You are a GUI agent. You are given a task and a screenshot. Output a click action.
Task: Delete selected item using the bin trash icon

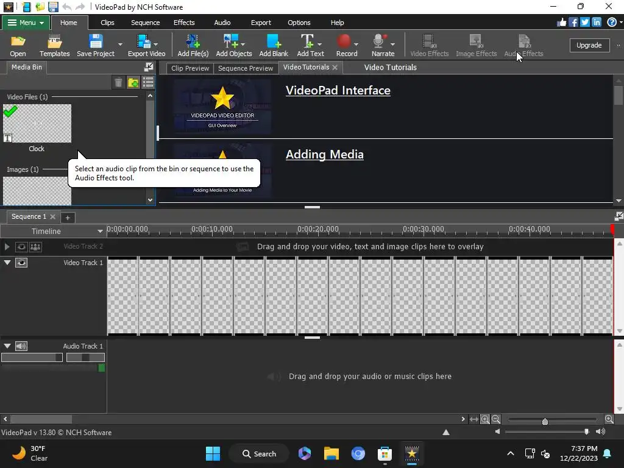[x=118, y=82]
